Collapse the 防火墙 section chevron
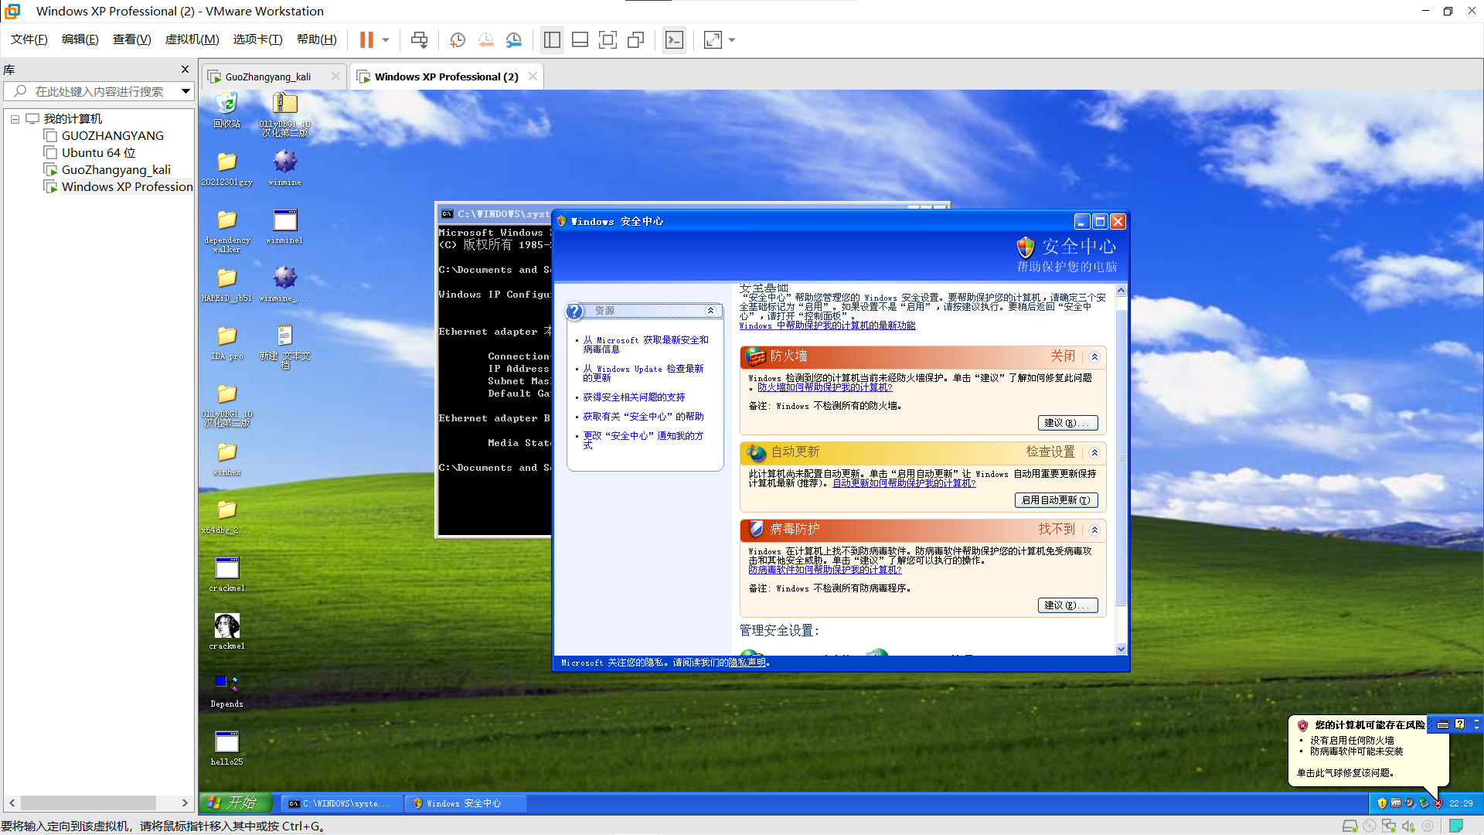The height and width of the screenshot is (835, 1484). coord(1094,357)
